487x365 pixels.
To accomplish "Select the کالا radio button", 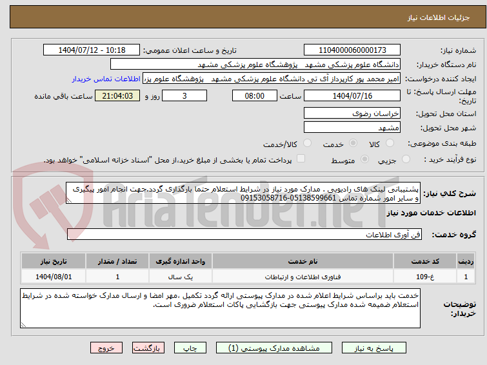I will click(390, 143).
